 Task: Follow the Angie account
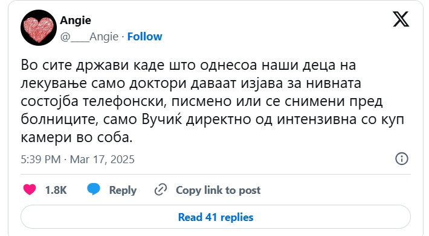point(145,37)
